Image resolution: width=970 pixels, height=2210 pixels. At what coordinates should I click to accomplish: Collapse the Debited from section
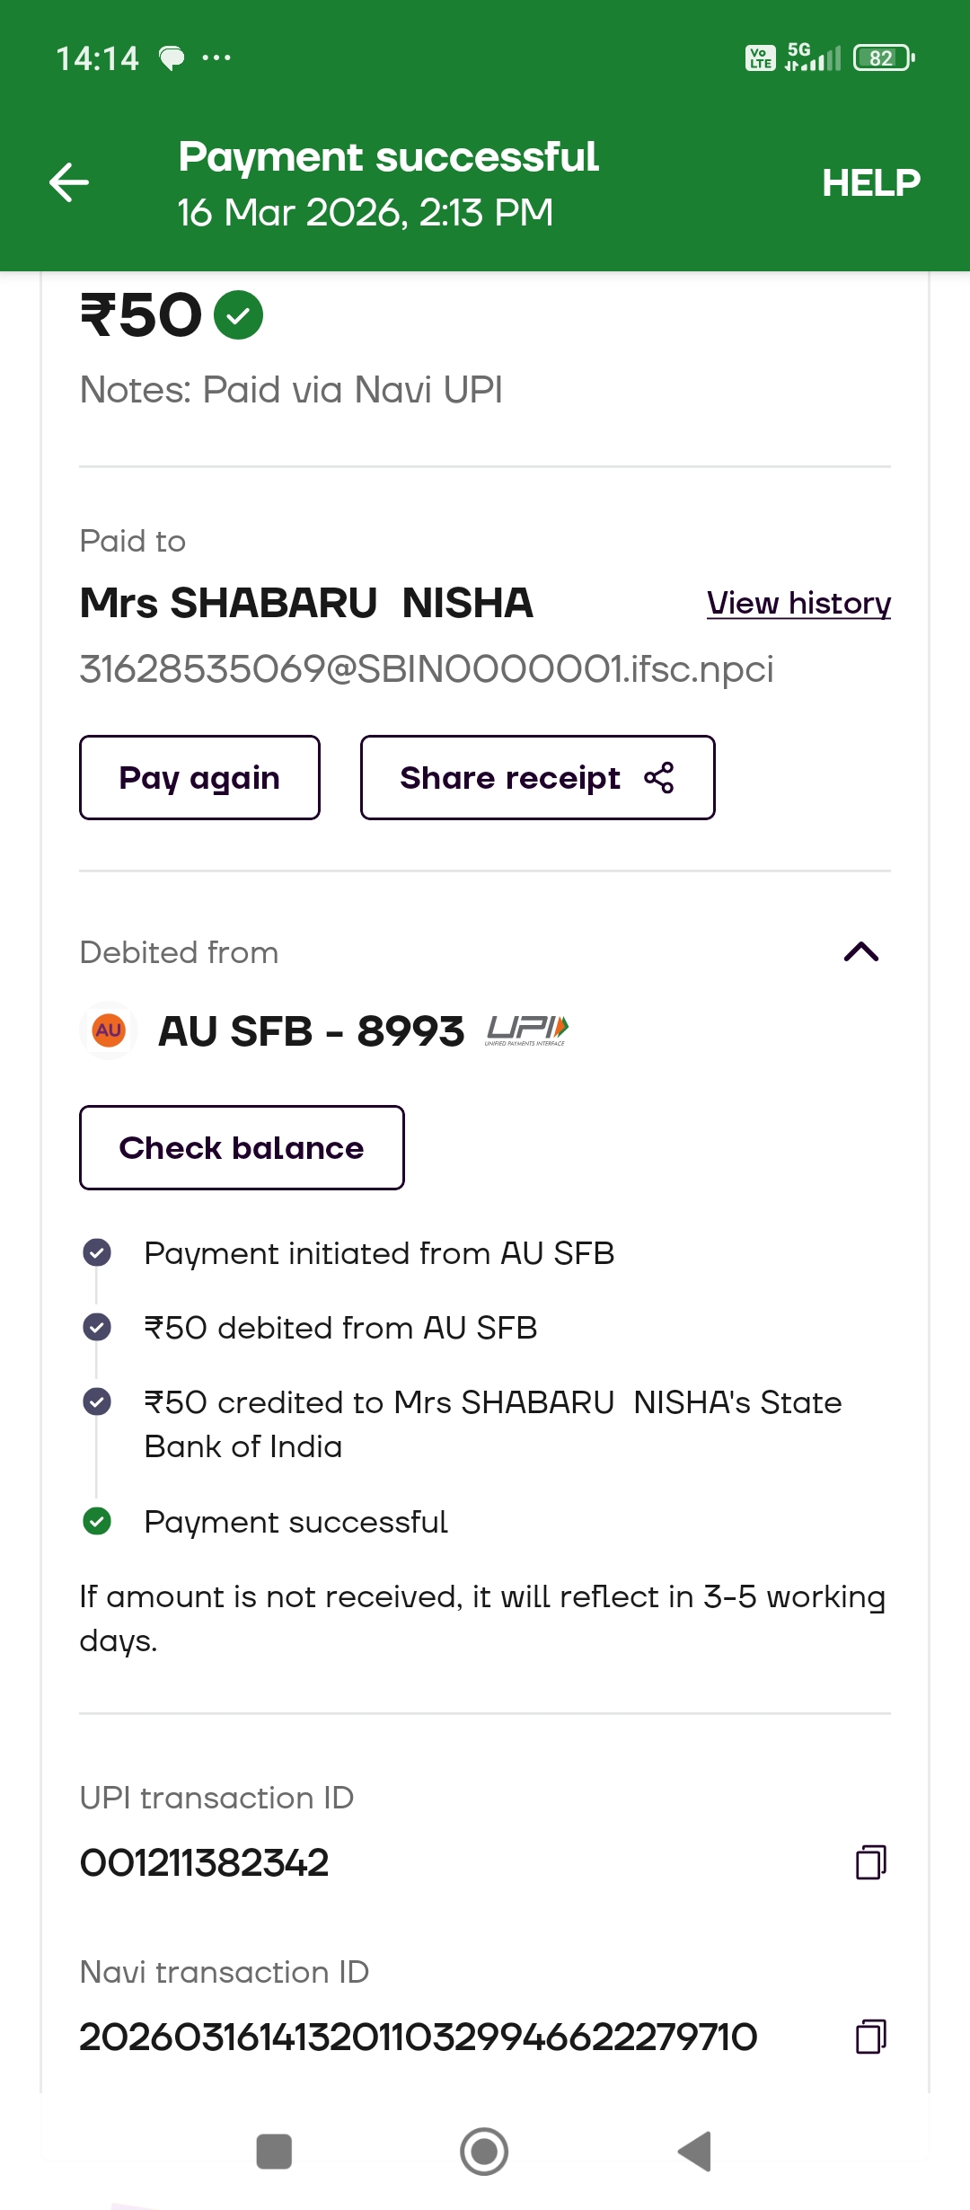click(x=860, y=952)
